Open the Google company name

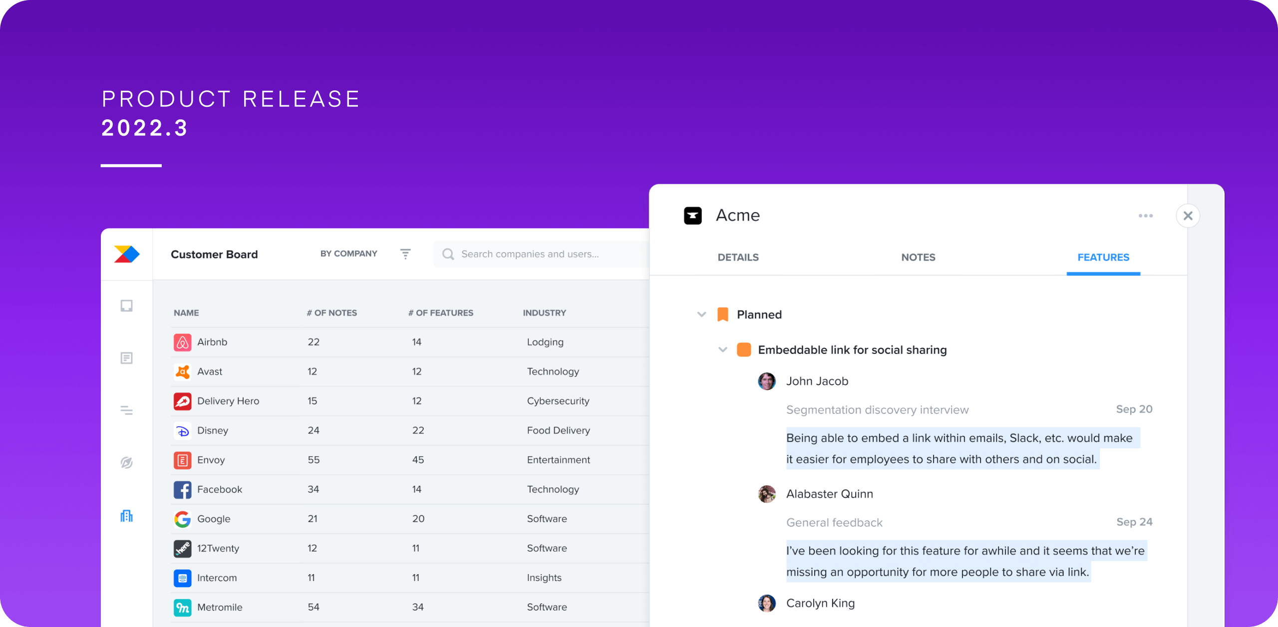(214, 519)
